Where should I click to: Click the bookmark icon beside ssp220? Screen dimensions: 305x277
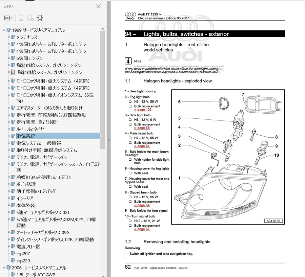tap(13, 260)
